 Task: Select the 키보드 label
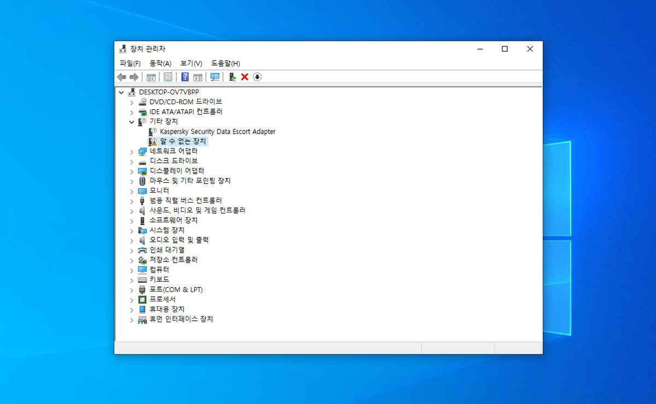point(160,280)
